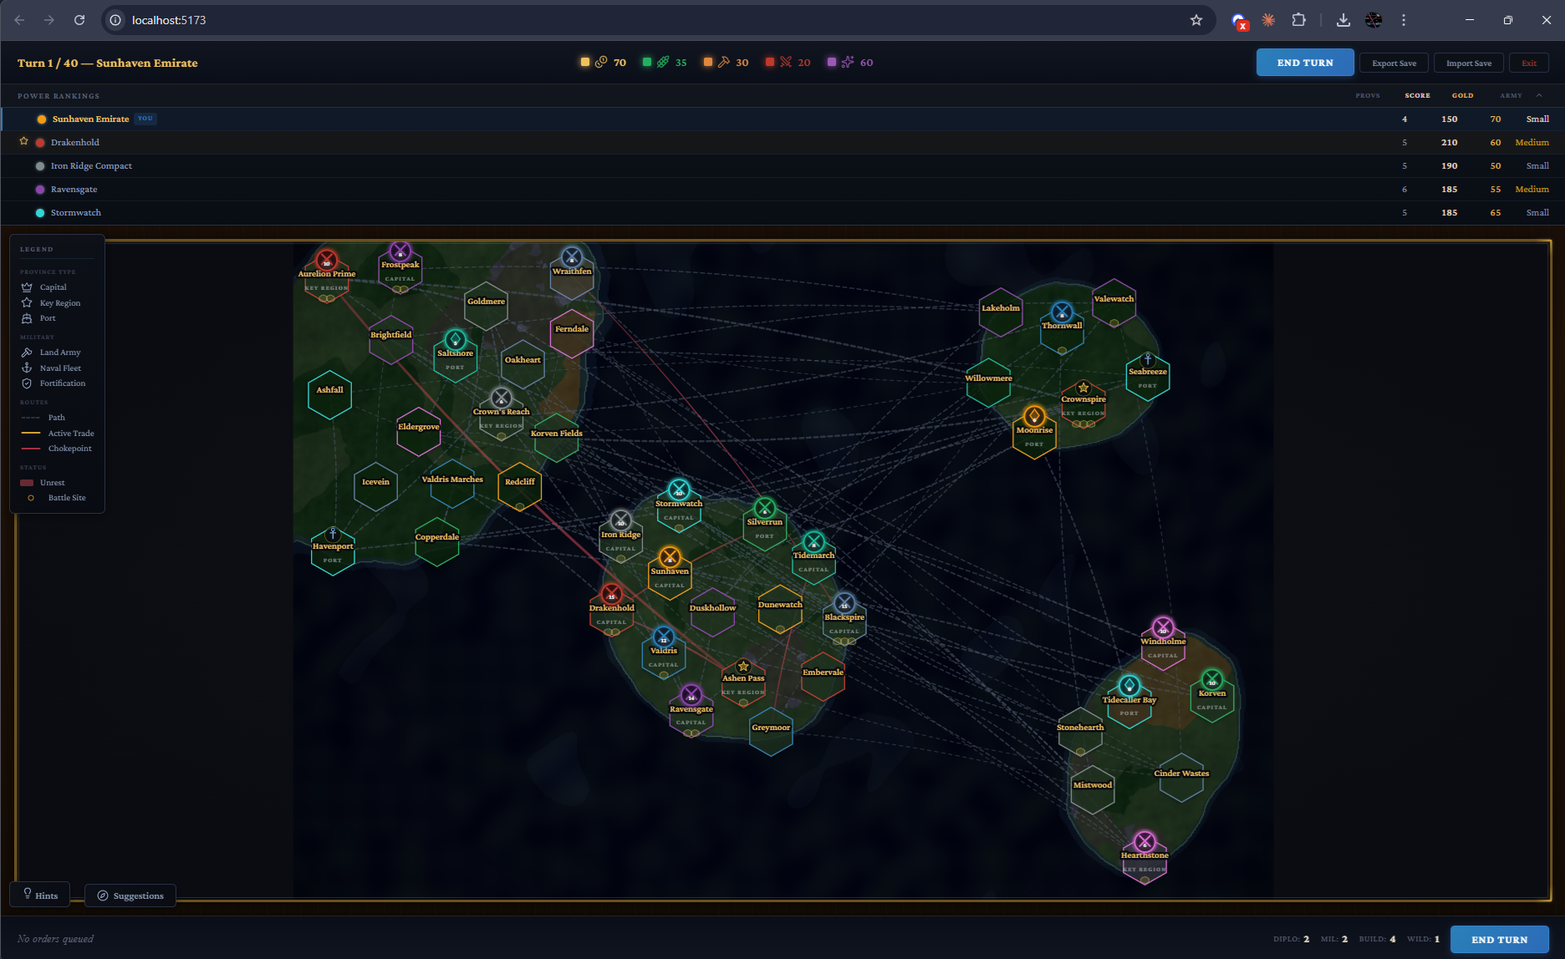Click the top End Turn button

(1304, 63)
